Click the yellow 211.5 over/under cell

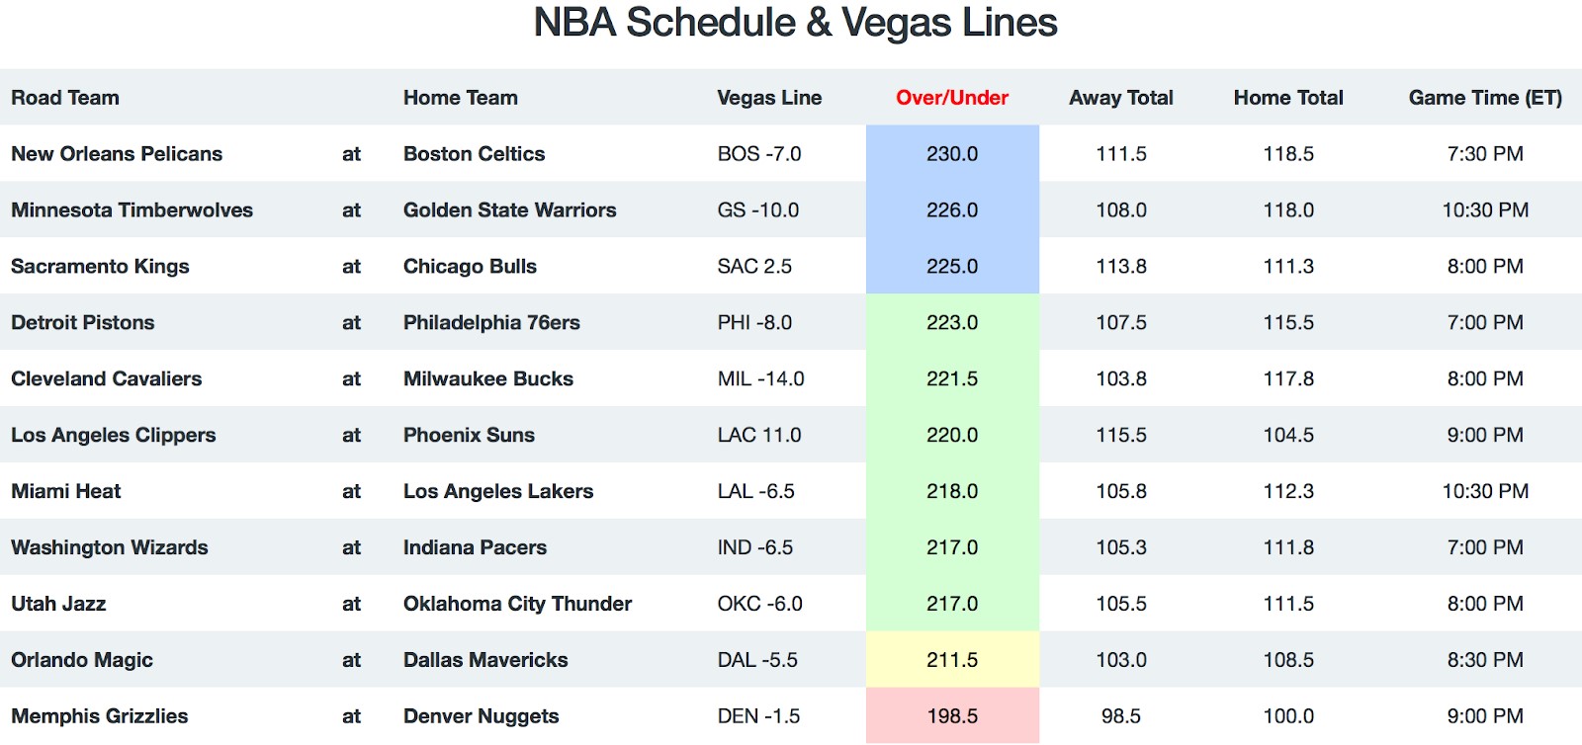[x=952, y=660]
